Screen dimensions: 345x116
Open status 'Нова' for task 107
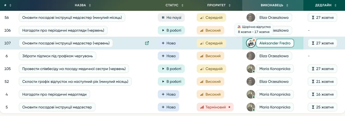coord(168,43)
